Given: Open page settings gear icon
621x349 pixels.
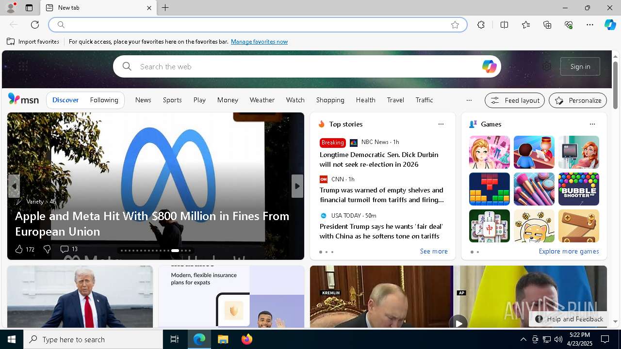Looking at the screenshot, I should 547,66.
